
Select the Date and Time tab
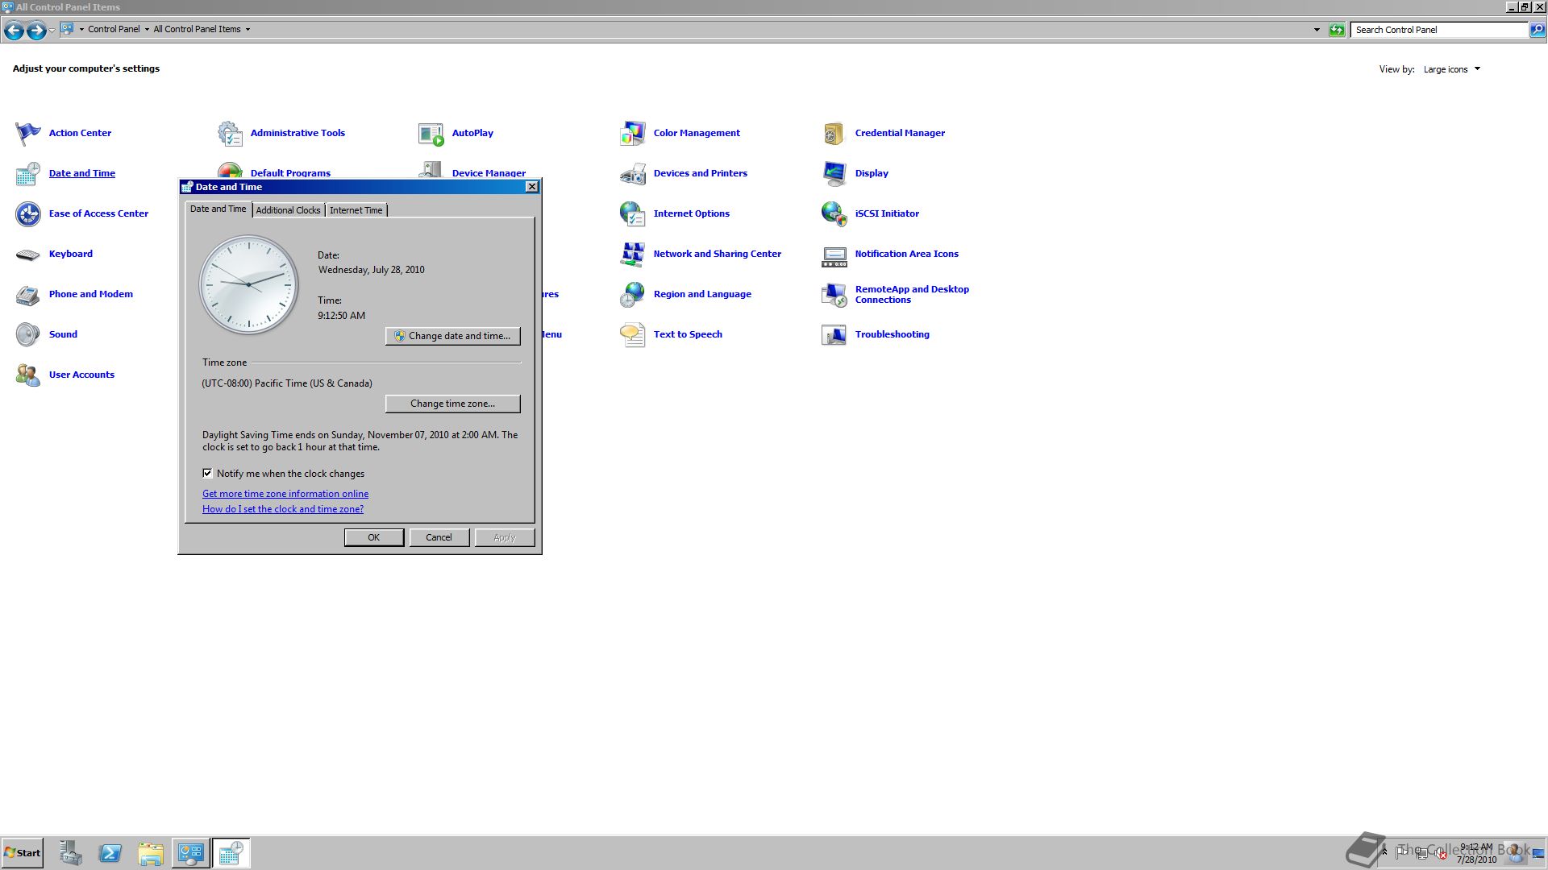218,209
